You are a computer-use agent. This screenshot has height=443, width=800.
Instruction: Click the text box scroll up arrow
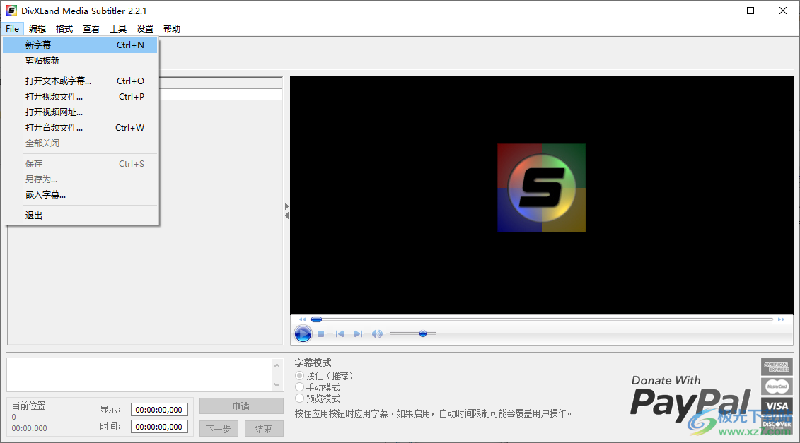(277, 365)
